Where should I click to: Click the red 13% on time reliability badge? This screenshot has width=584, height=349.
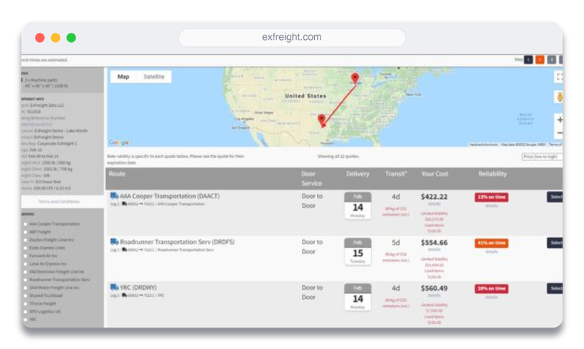[x=491, y=197]
